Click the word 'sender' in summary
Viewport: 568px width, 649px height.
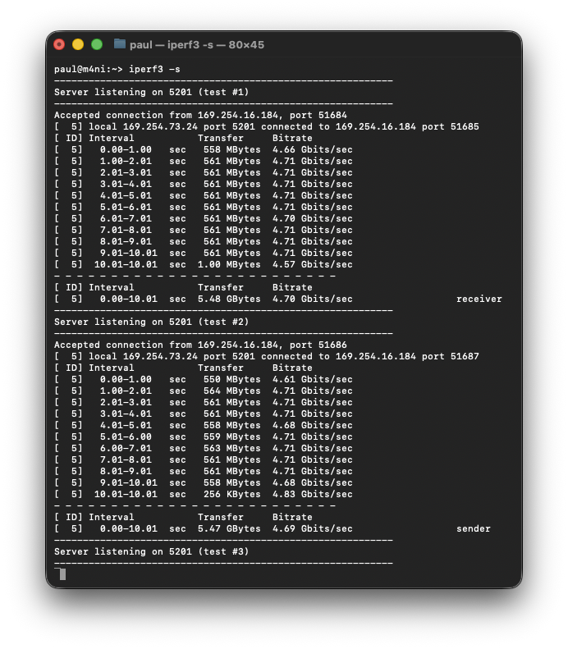coord(473,528)
